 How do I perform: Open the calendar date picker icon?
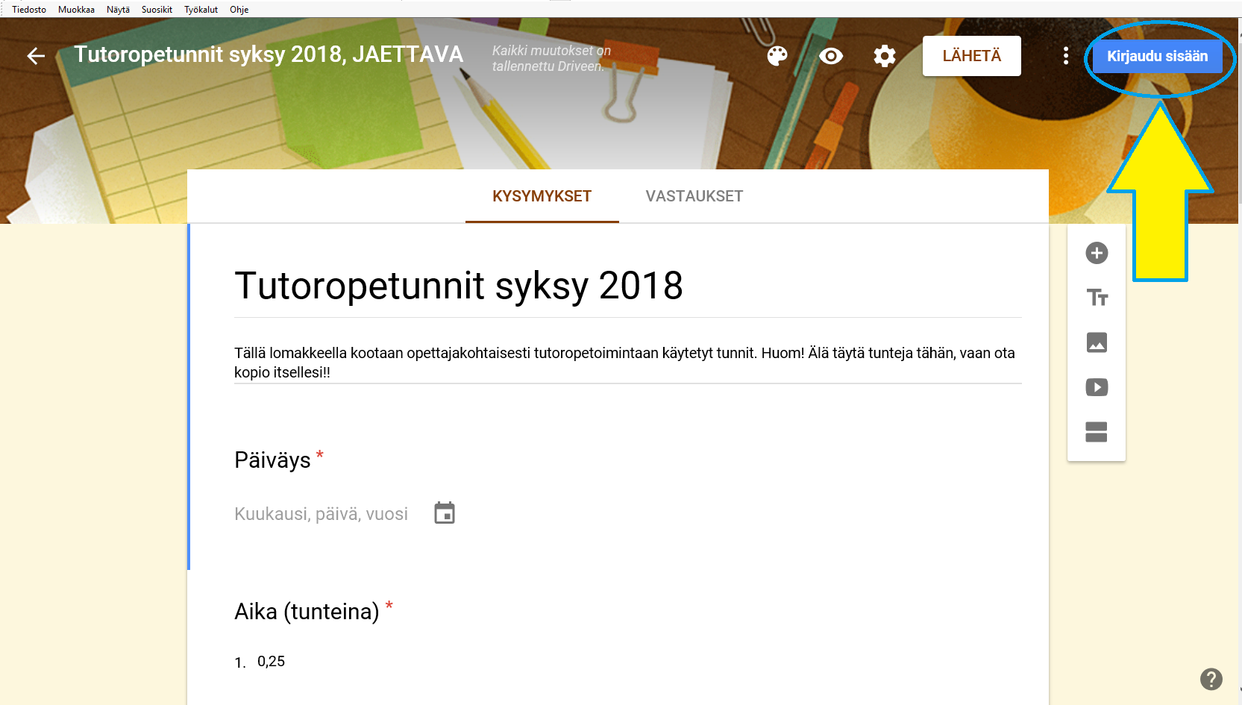[445, 513]
